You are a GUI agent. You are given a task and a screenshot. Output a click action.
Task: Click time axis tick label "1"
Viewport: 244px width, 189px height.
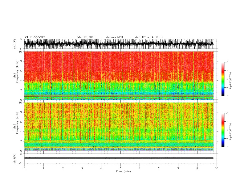point(43,168)
